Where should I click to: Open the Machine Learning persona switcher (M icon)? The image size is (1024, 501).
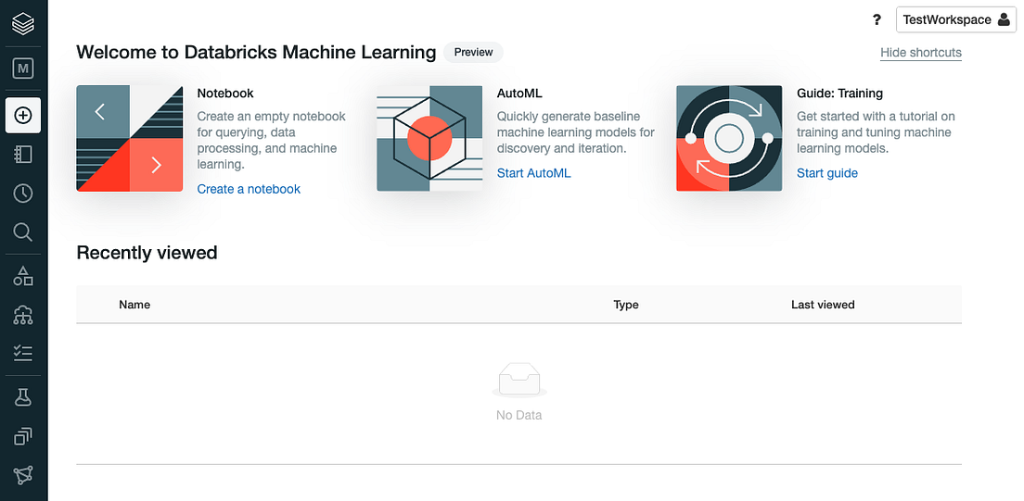[23, 69]
